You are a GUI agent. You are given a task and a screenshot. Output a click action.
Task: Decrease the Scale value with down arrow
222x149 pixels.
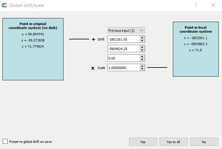(x=142, y=69)
